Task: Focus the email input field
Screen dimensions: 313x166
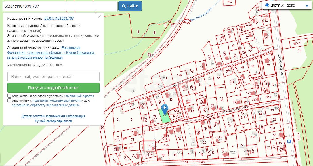Action: point(53,77)
